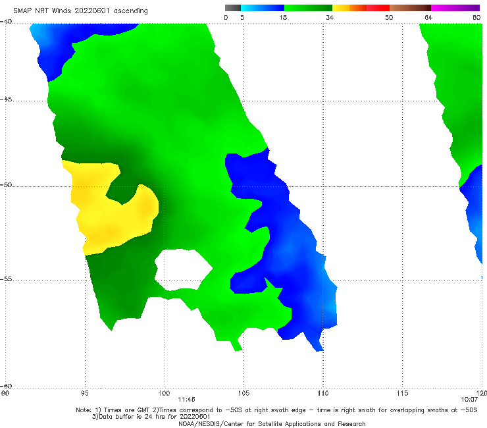The height and width of the screenshot is (428, 487).
Task: Click the 'Data buffer is 24 hrs' note line
Action: [x=151, y=417]
